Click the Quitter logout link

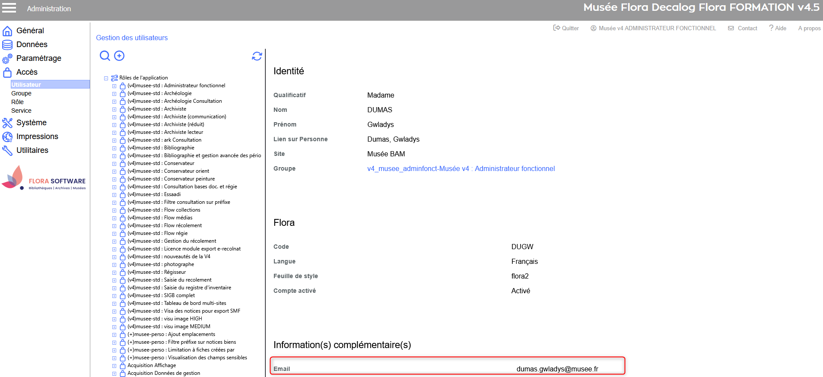(566, 28)
